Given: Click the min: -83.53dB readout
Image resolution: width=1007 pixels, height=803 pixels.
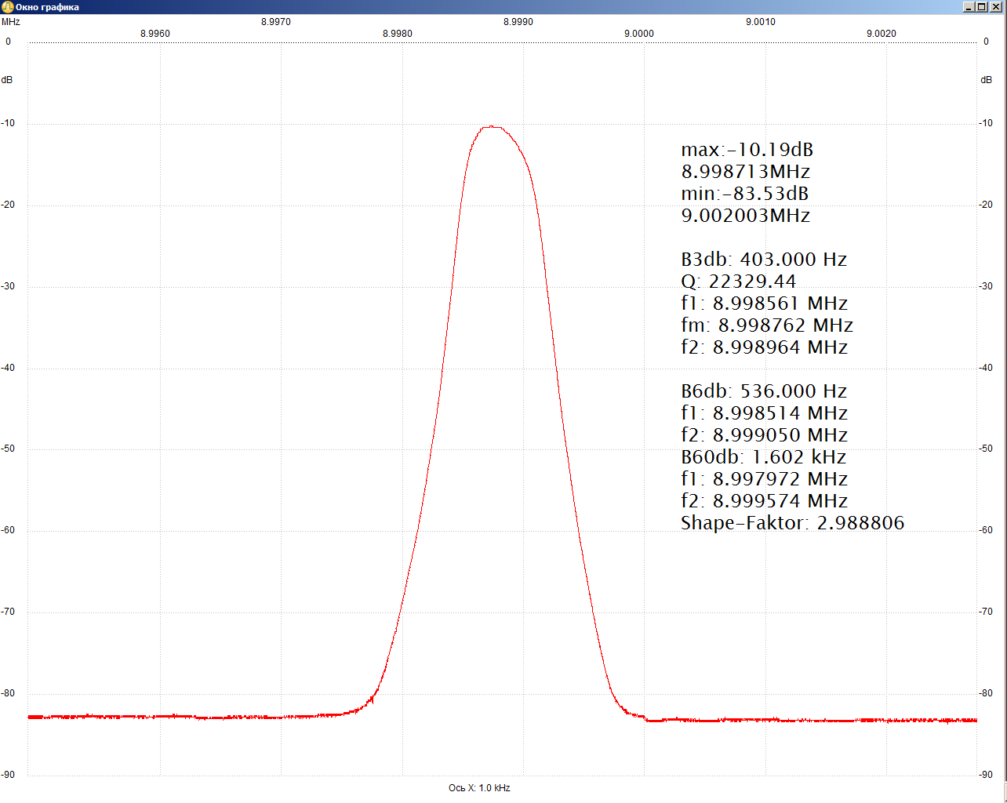Looking at the screenshot, I should (744, 194).
